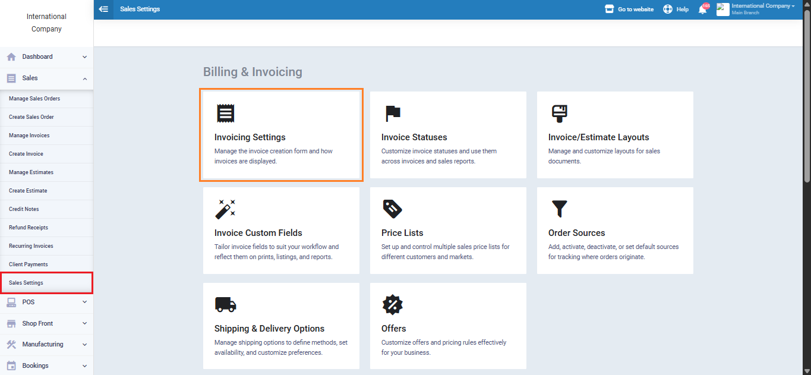This screenshot has height=375, width=811.
Task: Collapse the Sales sidebar section
Action: [46, 78]
